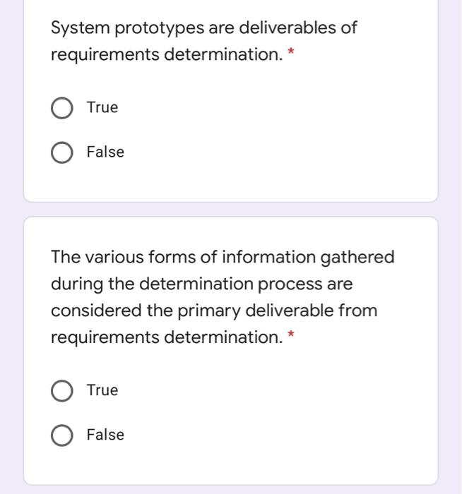The image size is (462, 494).
Task: Click "False" label under system prototypes question
Action: (x=106, y=152)
